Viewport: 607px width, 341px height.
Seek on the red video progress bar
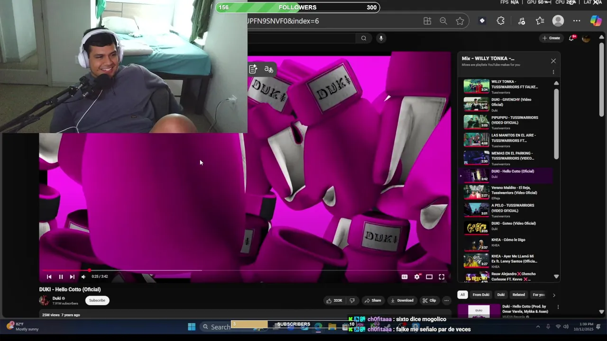245,270
